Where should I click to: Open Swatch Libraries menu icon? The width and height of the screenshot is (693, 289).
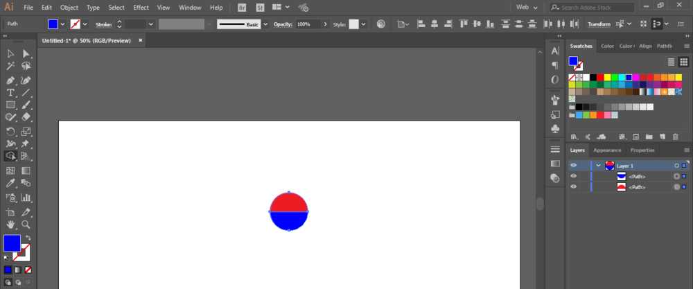coord(574,137)
